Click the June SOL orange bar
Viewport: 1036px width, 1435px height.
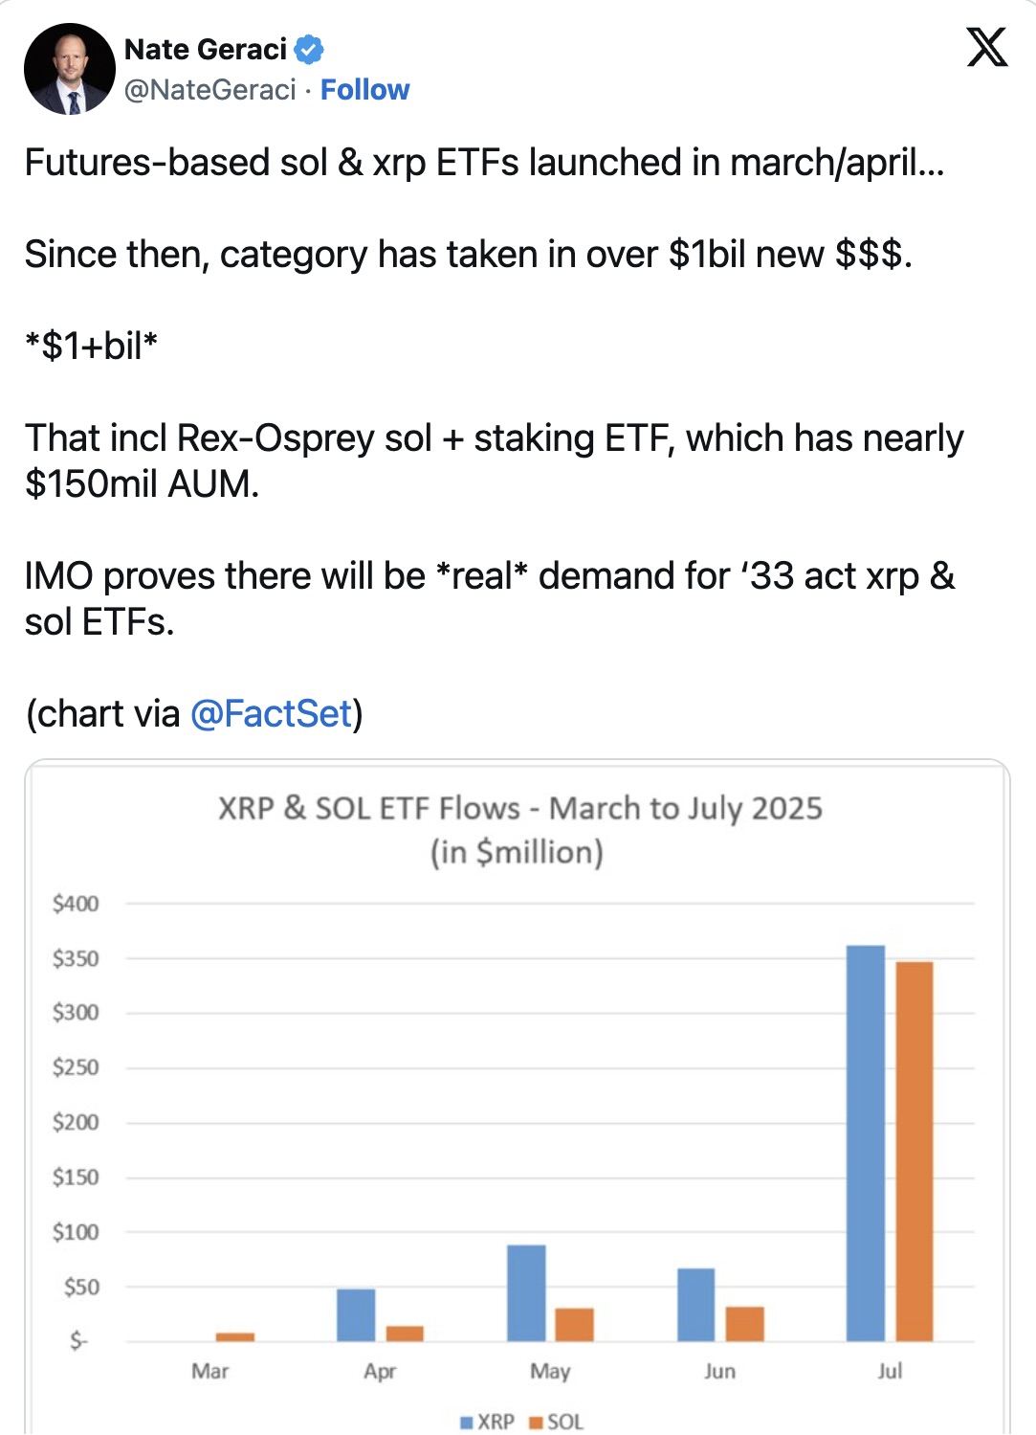click(x=745, y=1323)
